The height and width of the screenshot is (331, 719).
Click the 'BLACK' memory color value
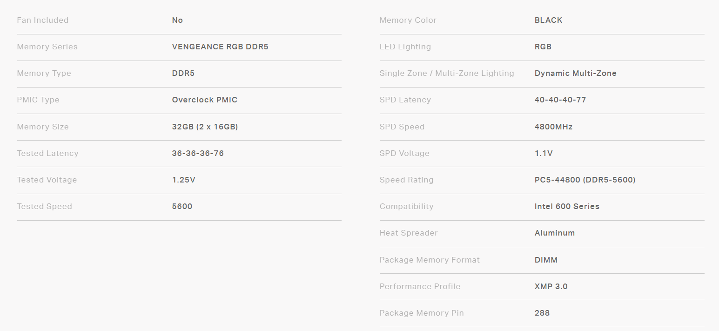pos(549,20)
